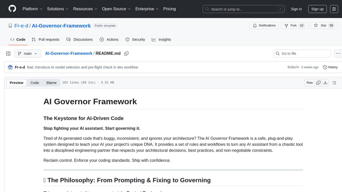Expand the Enterprise menu

147,9
